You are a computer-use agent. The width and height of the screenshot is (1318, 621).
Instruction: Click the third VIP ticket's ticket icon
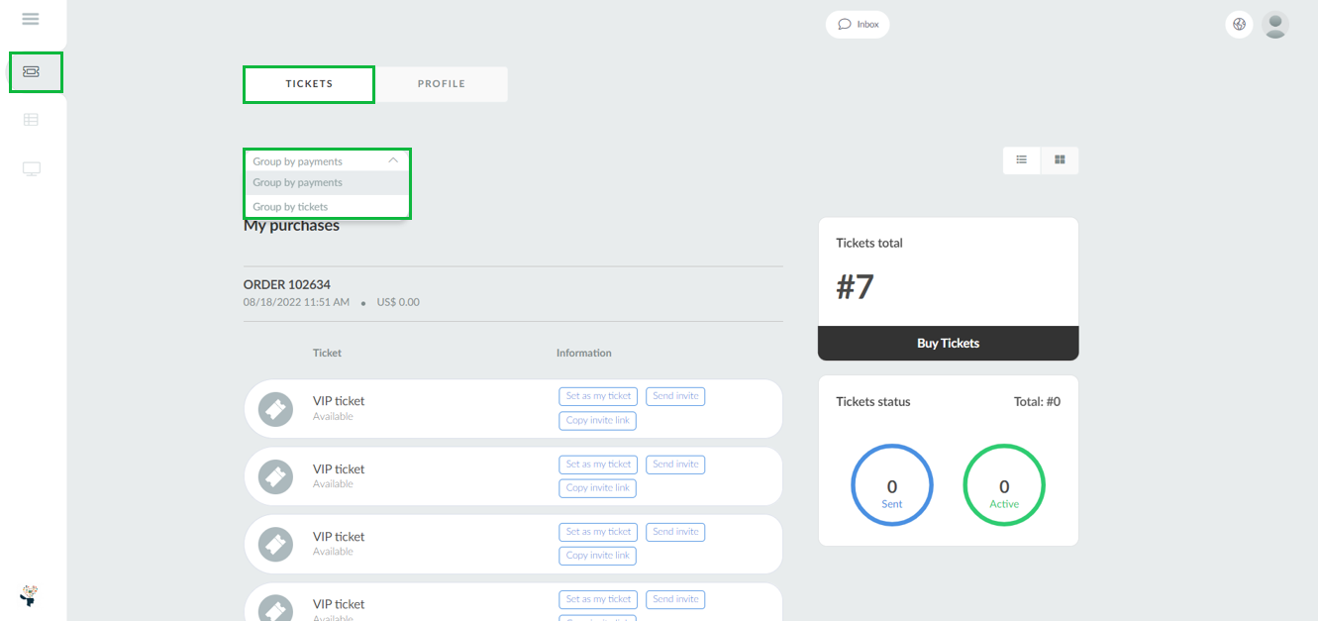tap(275, 544)
